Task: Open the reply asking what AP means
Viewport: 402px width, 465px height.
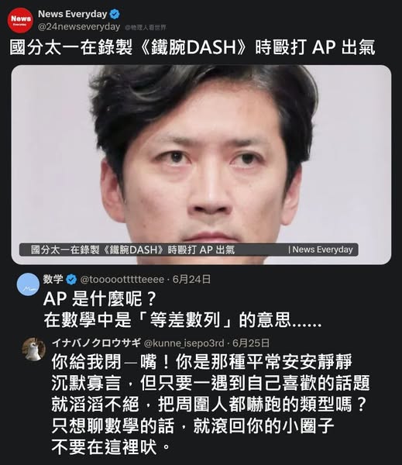Action: (182, 309)
